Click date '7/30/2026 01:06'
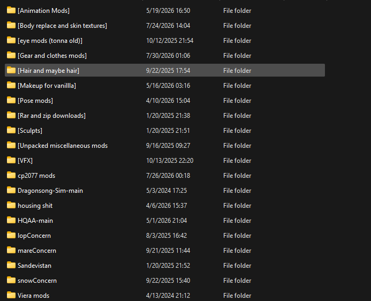 click(x=168, y=56)
